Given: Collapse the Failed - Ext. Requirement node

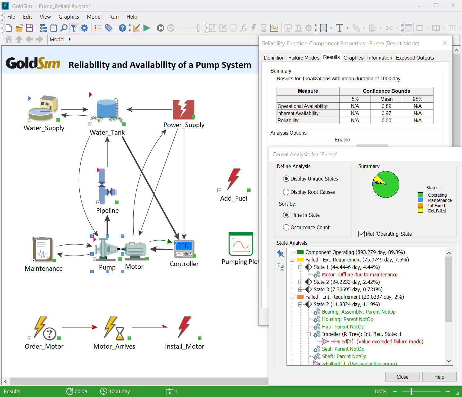Looking at the screenshot, I should pyautogui.click(x=292, y=260).
